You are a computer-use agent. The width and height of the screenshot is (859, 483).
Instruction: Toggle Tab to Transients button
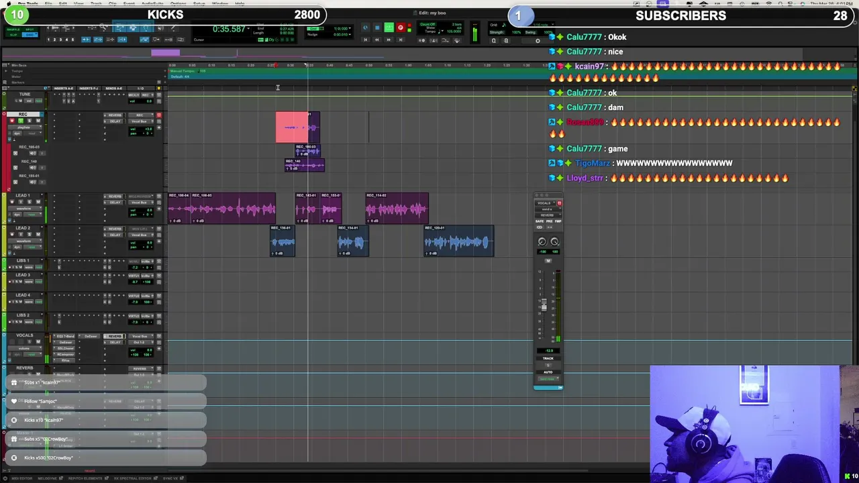point(86,40)
